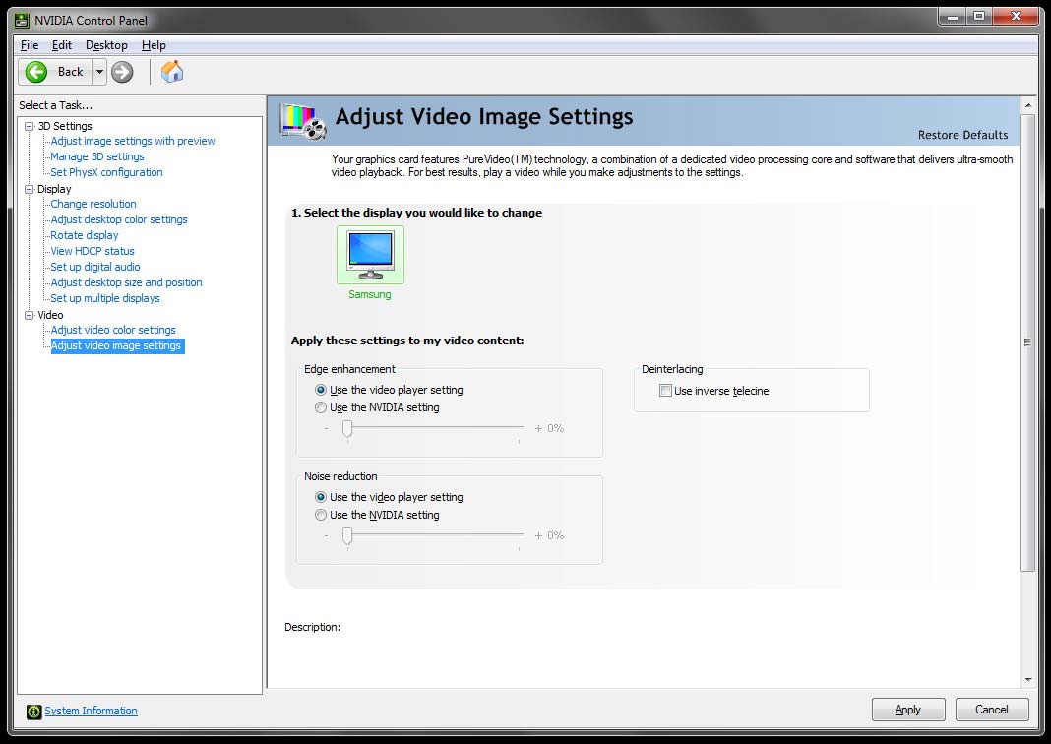This screenshot has height=744, width=1051.
Task: Click the Edge enhancement slider handle
Action: point(347,428)
